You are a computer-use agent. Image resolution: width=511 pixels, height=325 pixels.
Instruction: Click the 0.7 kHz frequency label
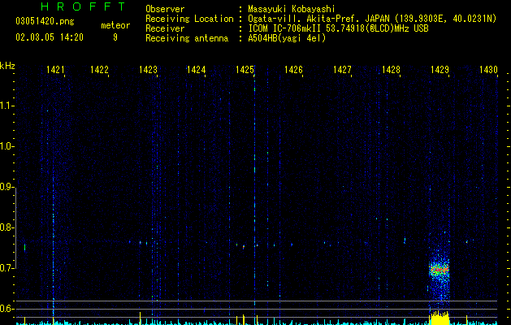(x=6, y=268)
